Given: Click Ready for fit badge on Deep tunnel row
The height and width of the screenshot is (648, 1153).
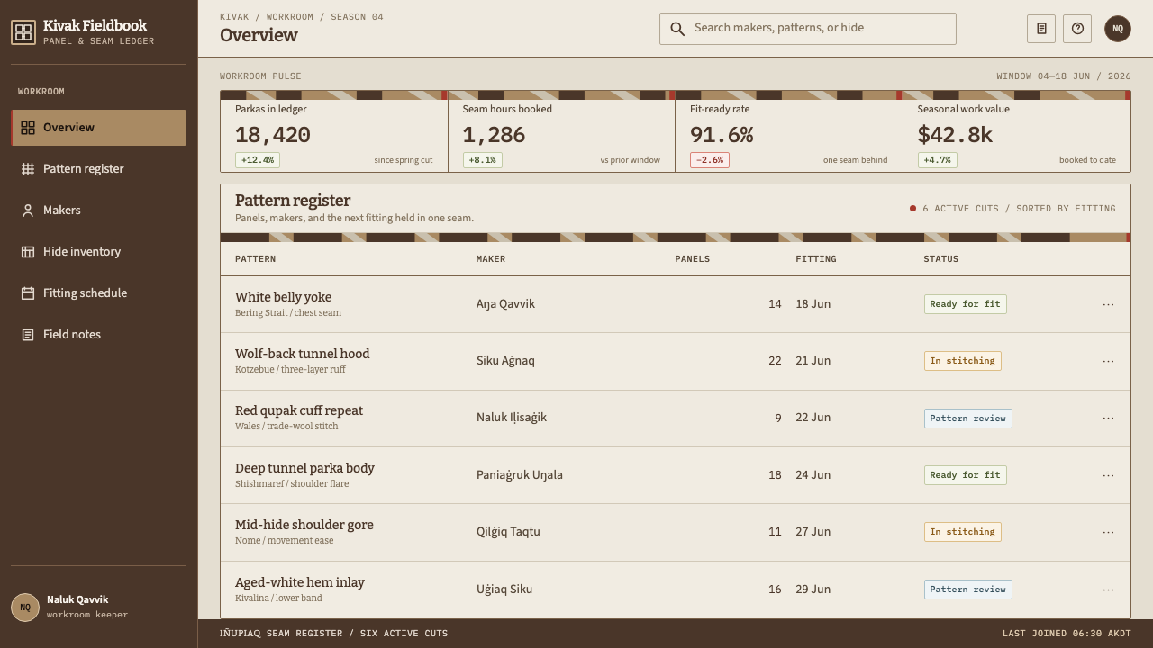Looking at the screenshot, I should coord(965,475).
